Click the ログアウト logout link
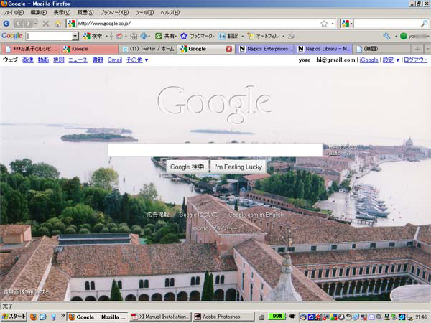This screenshot has height=323, width=431. coord(416,60)
